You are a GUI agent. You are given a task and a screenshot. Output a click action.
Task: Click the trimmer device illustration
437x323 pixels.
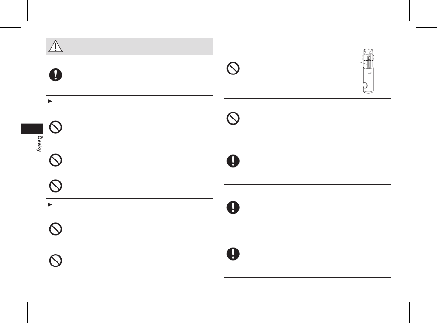pyautogui.click(x=368, y=71)
